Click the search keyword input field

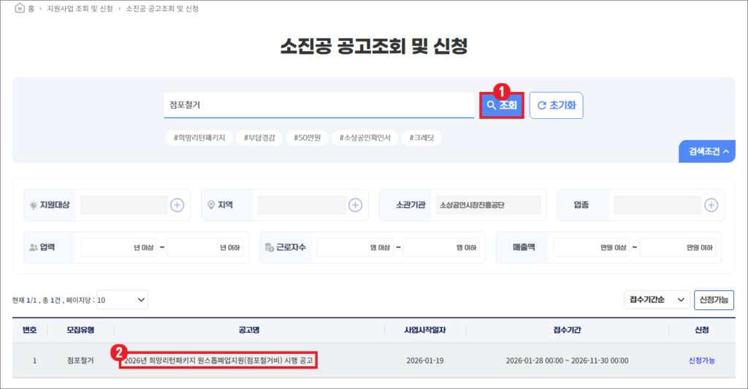[318, 105]
